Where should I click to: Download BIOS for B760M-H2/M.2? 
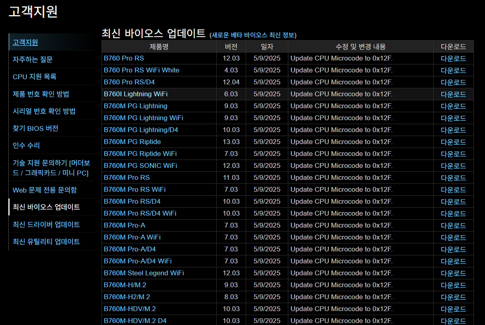click(x=453, y=297)
